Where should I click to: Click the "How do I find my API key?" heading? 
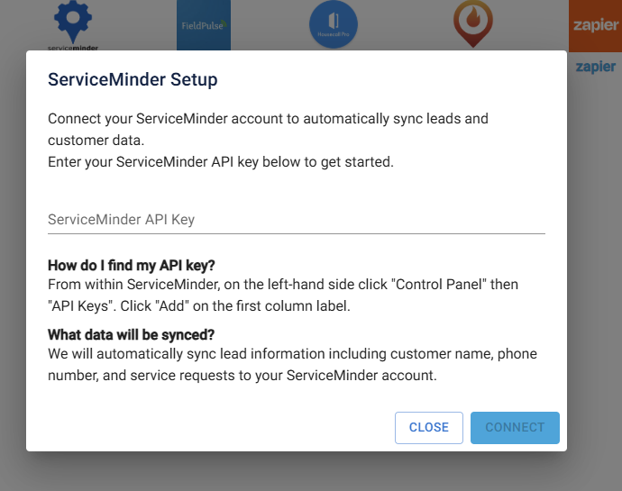[x=132, y=266]
